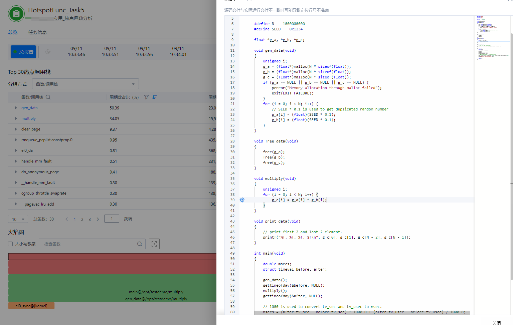Click code line 39 g_c[i] = g_a[i] * g_b[i]
The width and height of the screenshot is (513, 325).
coord(299,200)
